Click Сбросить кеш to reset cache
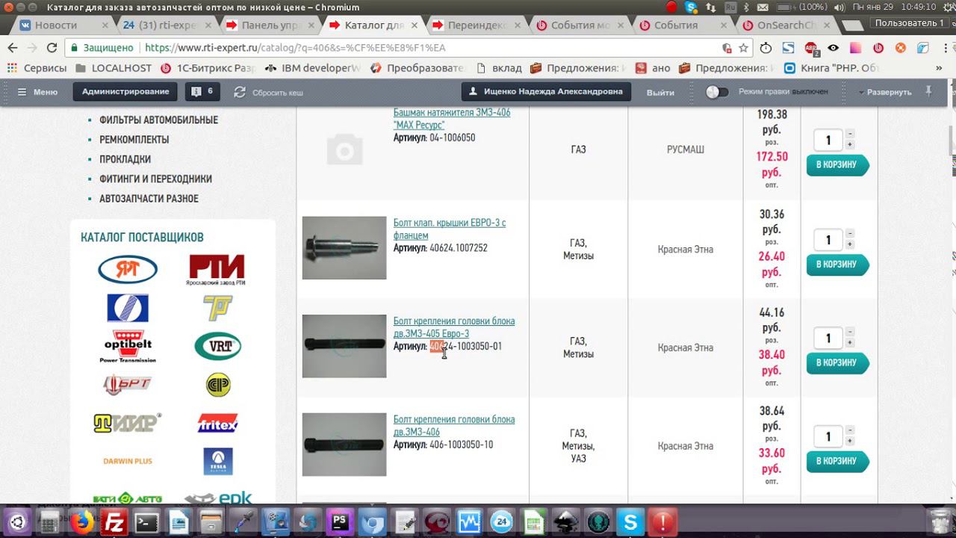The height and width of the screenshot is (538, 956). point(268,93)
